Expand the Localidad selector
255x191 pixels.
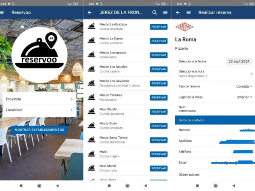coord(40,110)
